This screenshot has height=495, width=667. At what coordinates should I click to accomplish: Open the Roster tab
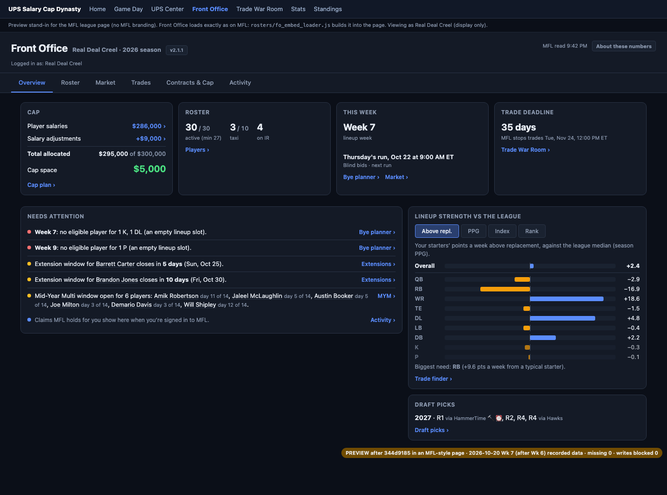(70, 83)
